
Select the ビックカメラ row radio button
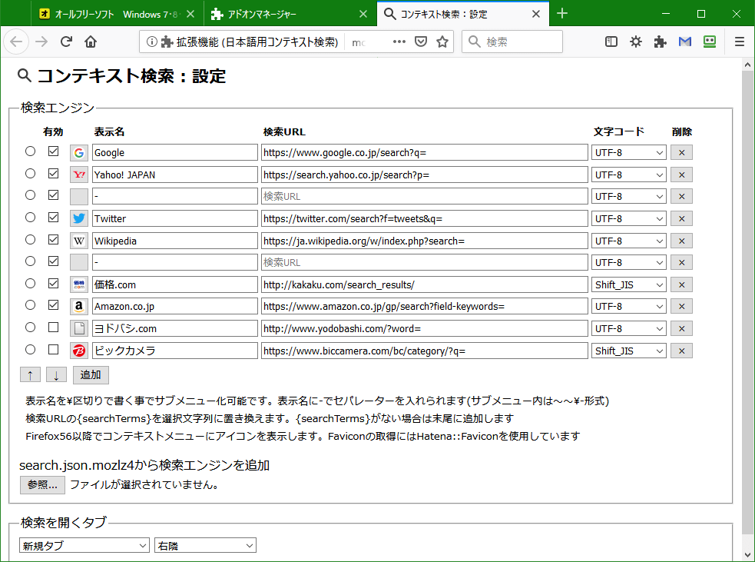pos(30,350)
